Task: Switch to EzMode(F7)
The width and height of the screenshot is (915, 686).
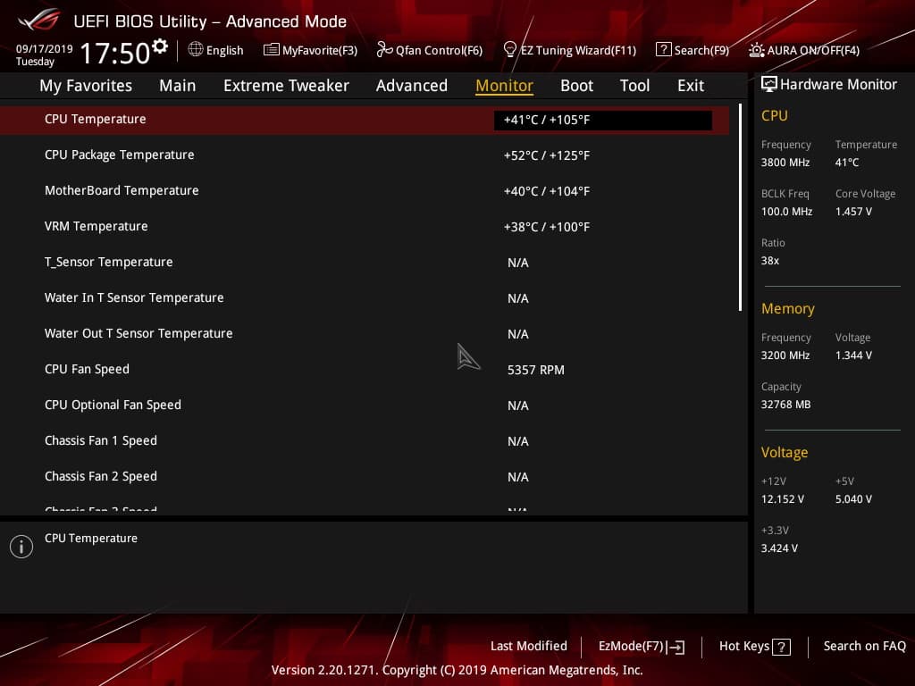Action: point(642,647)
